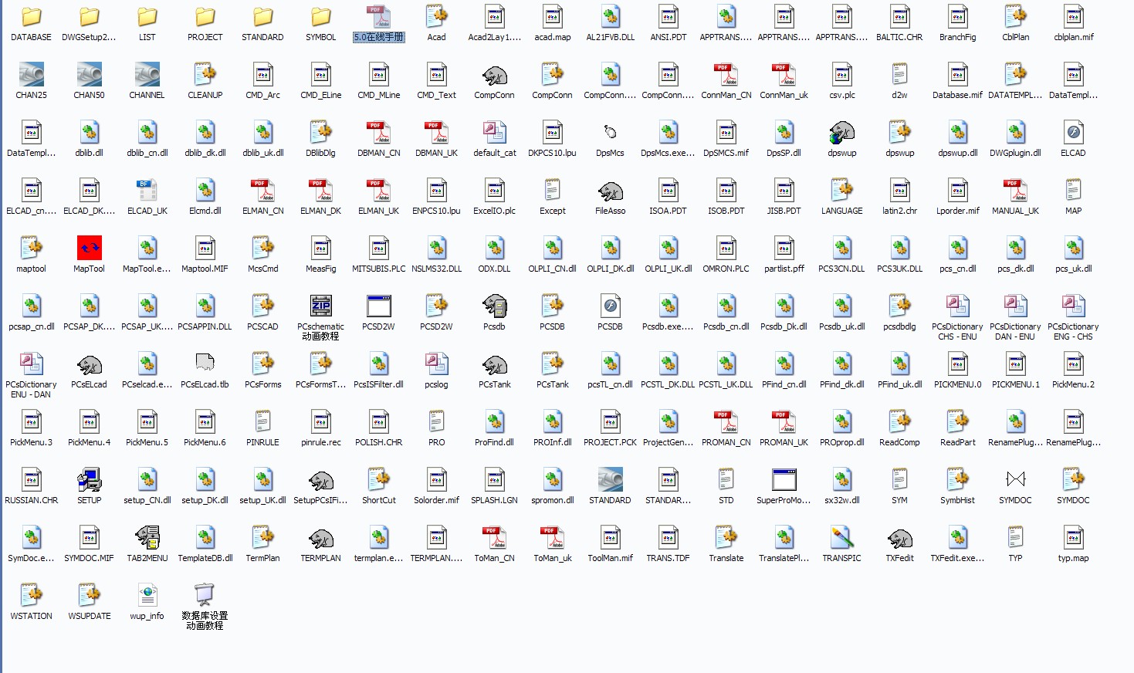The image size is (1134, 673).
Task: Click the "WSUPDATE" file name label
Action: 90,616
